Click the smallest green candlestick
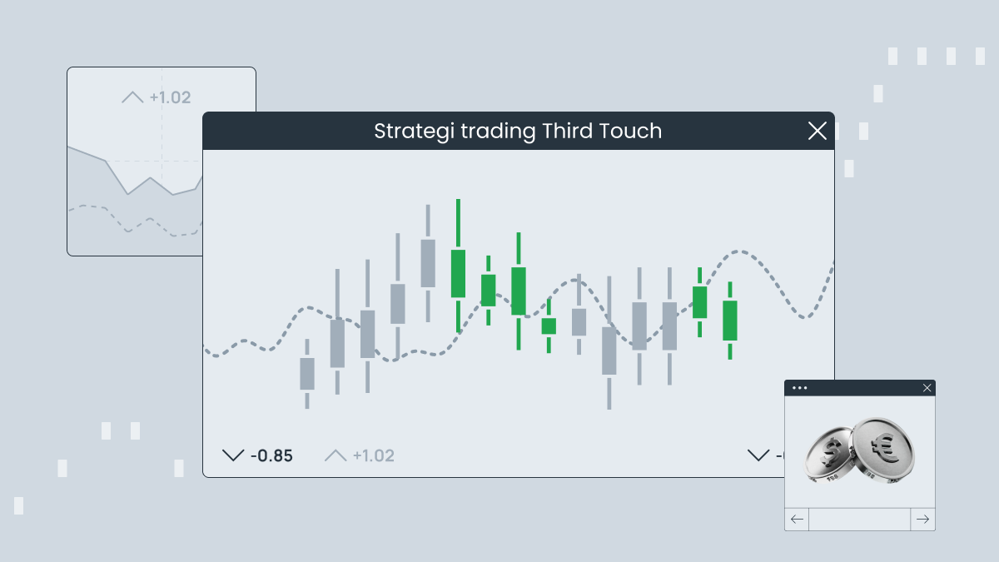The image size is (999, 562). point(549,326)
